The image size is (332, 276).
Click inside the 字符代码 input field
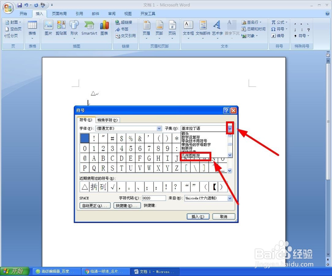154,198
